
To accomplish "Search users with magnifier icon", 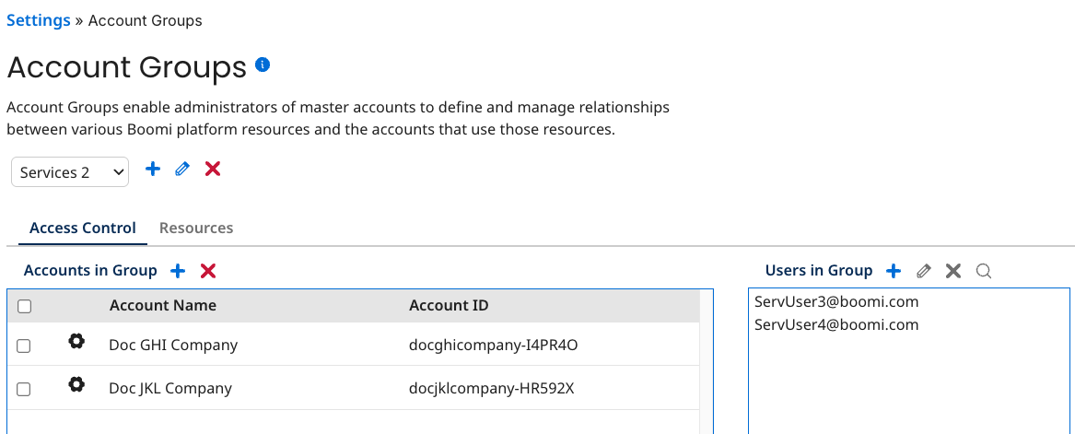I will (984, 271).
